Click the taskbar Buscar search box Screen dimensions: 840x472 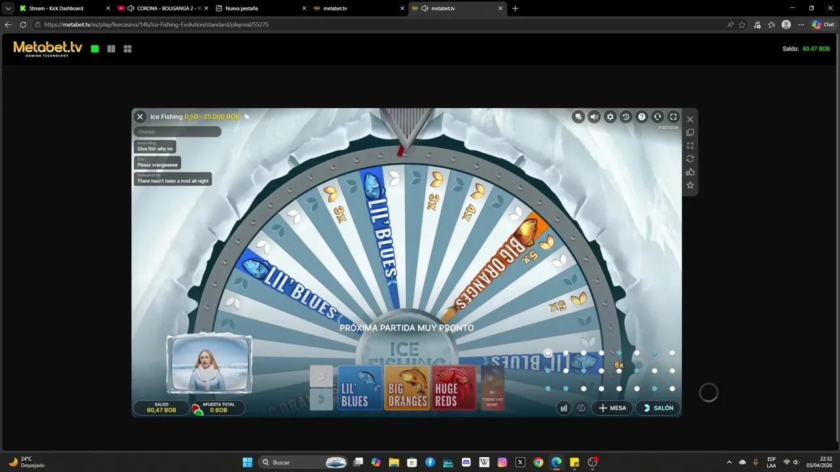[304, 462]
